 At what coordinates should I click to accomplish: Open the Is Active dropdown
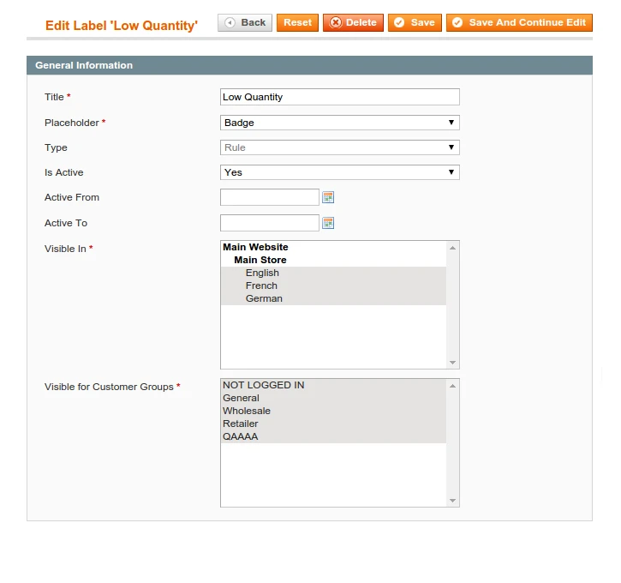click(339, 172)
